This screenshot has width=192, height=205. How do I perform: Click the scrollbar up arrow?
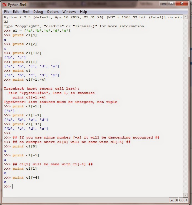[x=186, y=17]
